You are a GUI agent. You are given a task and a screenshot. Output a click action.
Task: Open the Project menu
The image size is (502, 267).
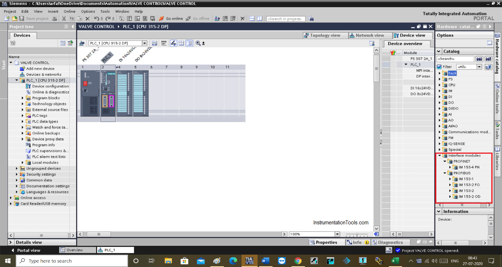click(10, 11)
